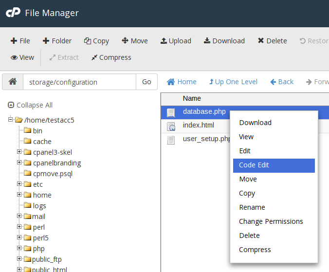The width and height of the screenshot is (329, 272).
Task: Click the index.html file icon
Action: [x=171, y=126]
